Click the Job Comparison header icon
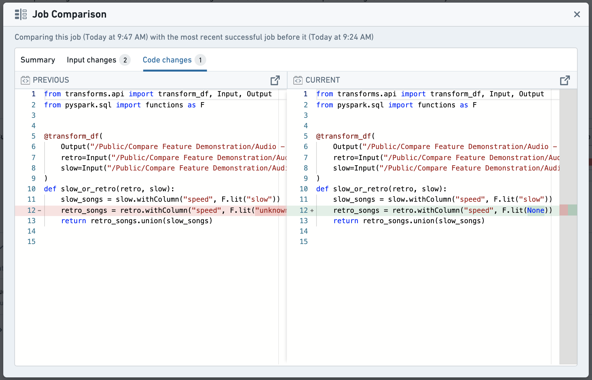Screen dimensions: 592x380 21,14
